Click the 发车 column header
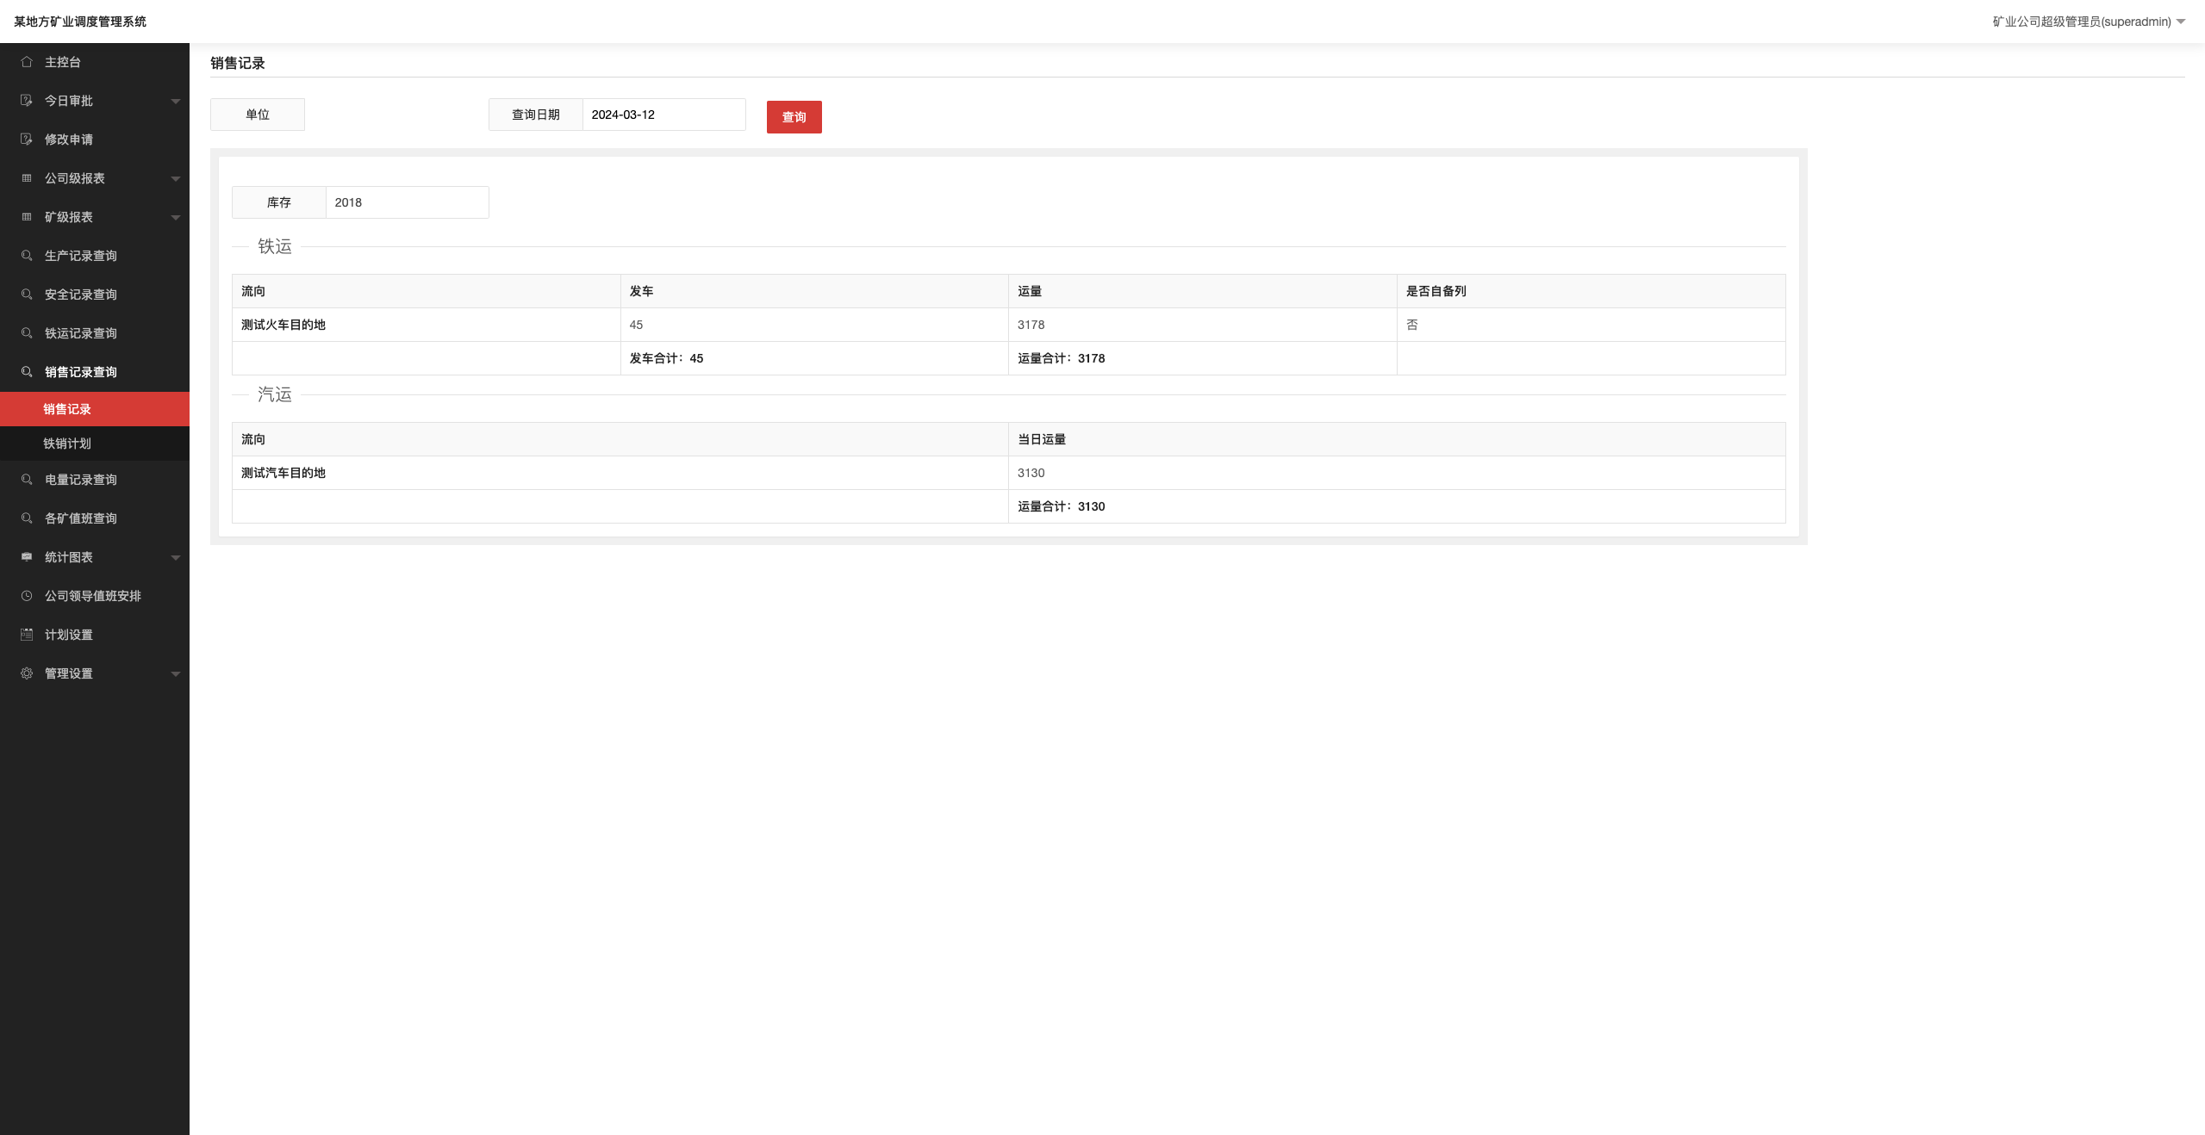 [814, 291]
